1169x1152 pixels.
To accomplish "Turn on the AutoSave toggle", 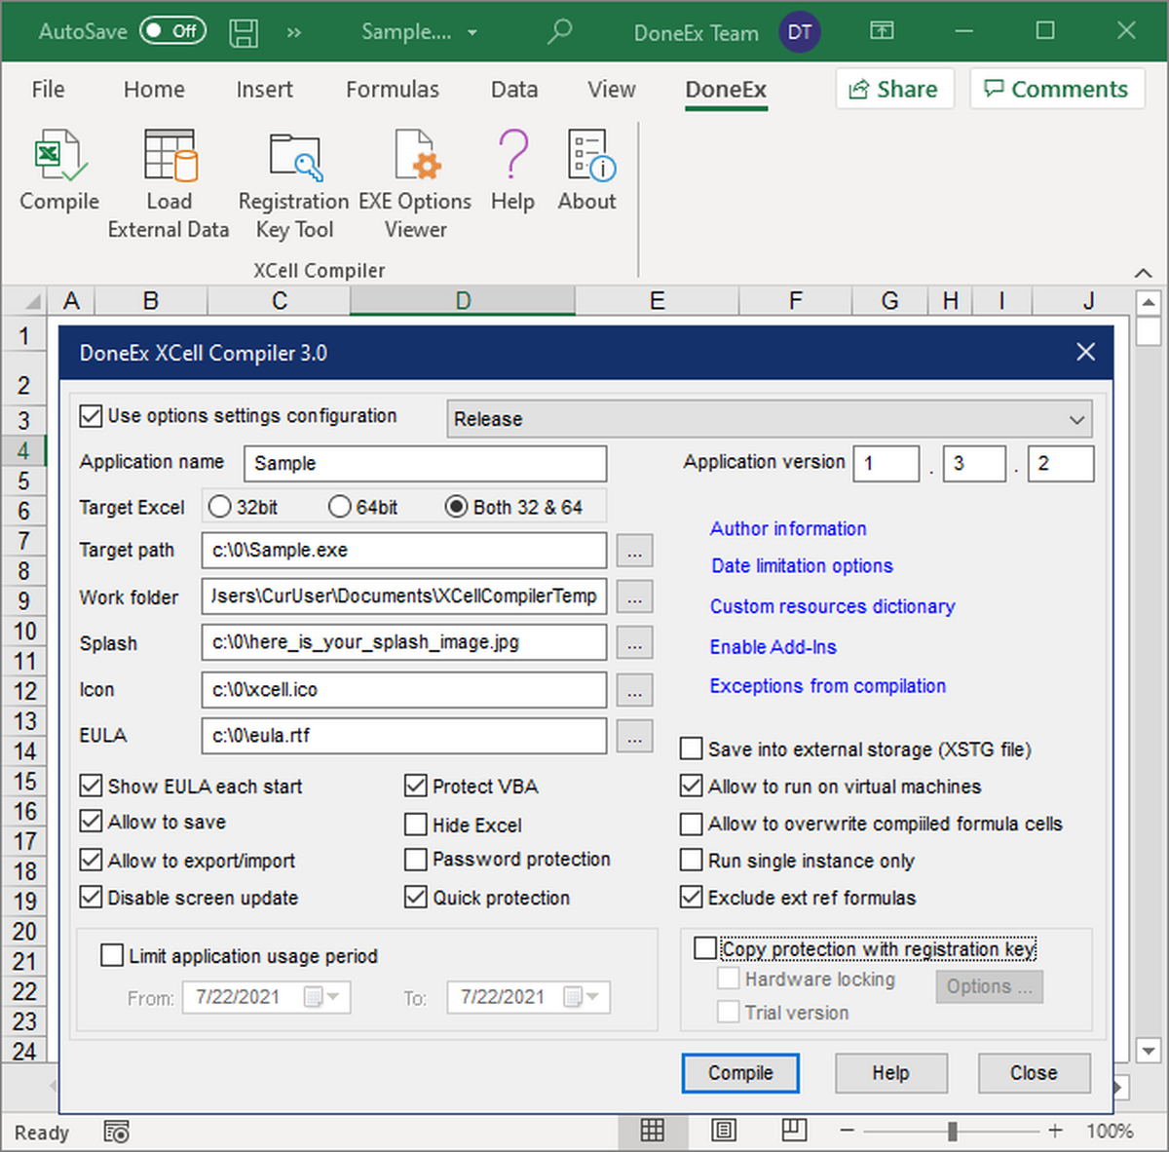I will [171, 31].
